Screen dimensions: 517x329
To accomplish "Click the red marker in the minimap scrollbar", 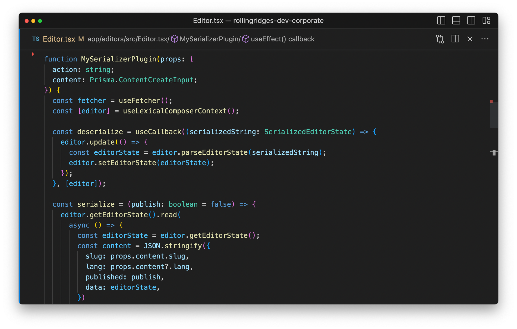I will coord(492,102).
